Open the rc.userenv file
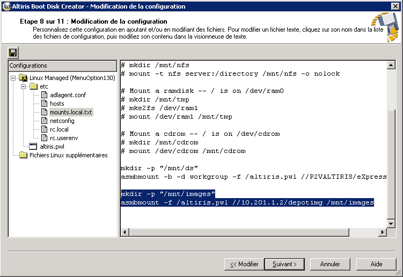Viewport: 403px width, 277px height. click(x=64, y=138)
